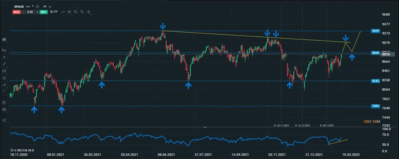Select the rectangle shape drawing tool
Image resolution: width=399 pixels, height=159 pixels.
point(4,71)
